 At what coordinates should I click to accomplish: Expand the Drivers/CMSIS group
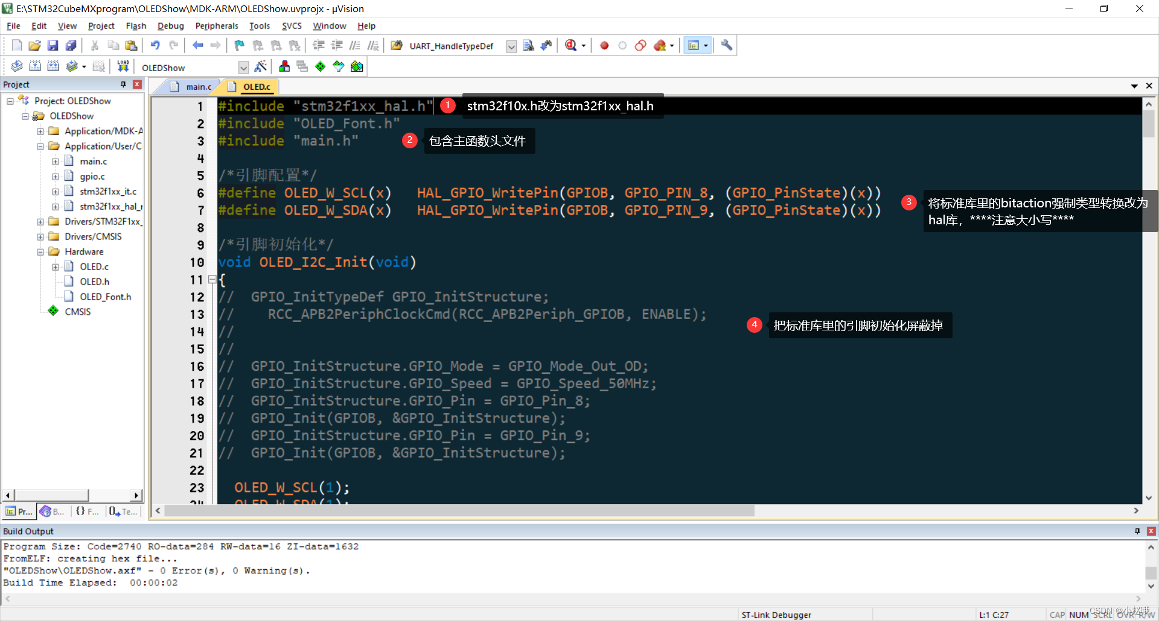click(x=40, y=237)
